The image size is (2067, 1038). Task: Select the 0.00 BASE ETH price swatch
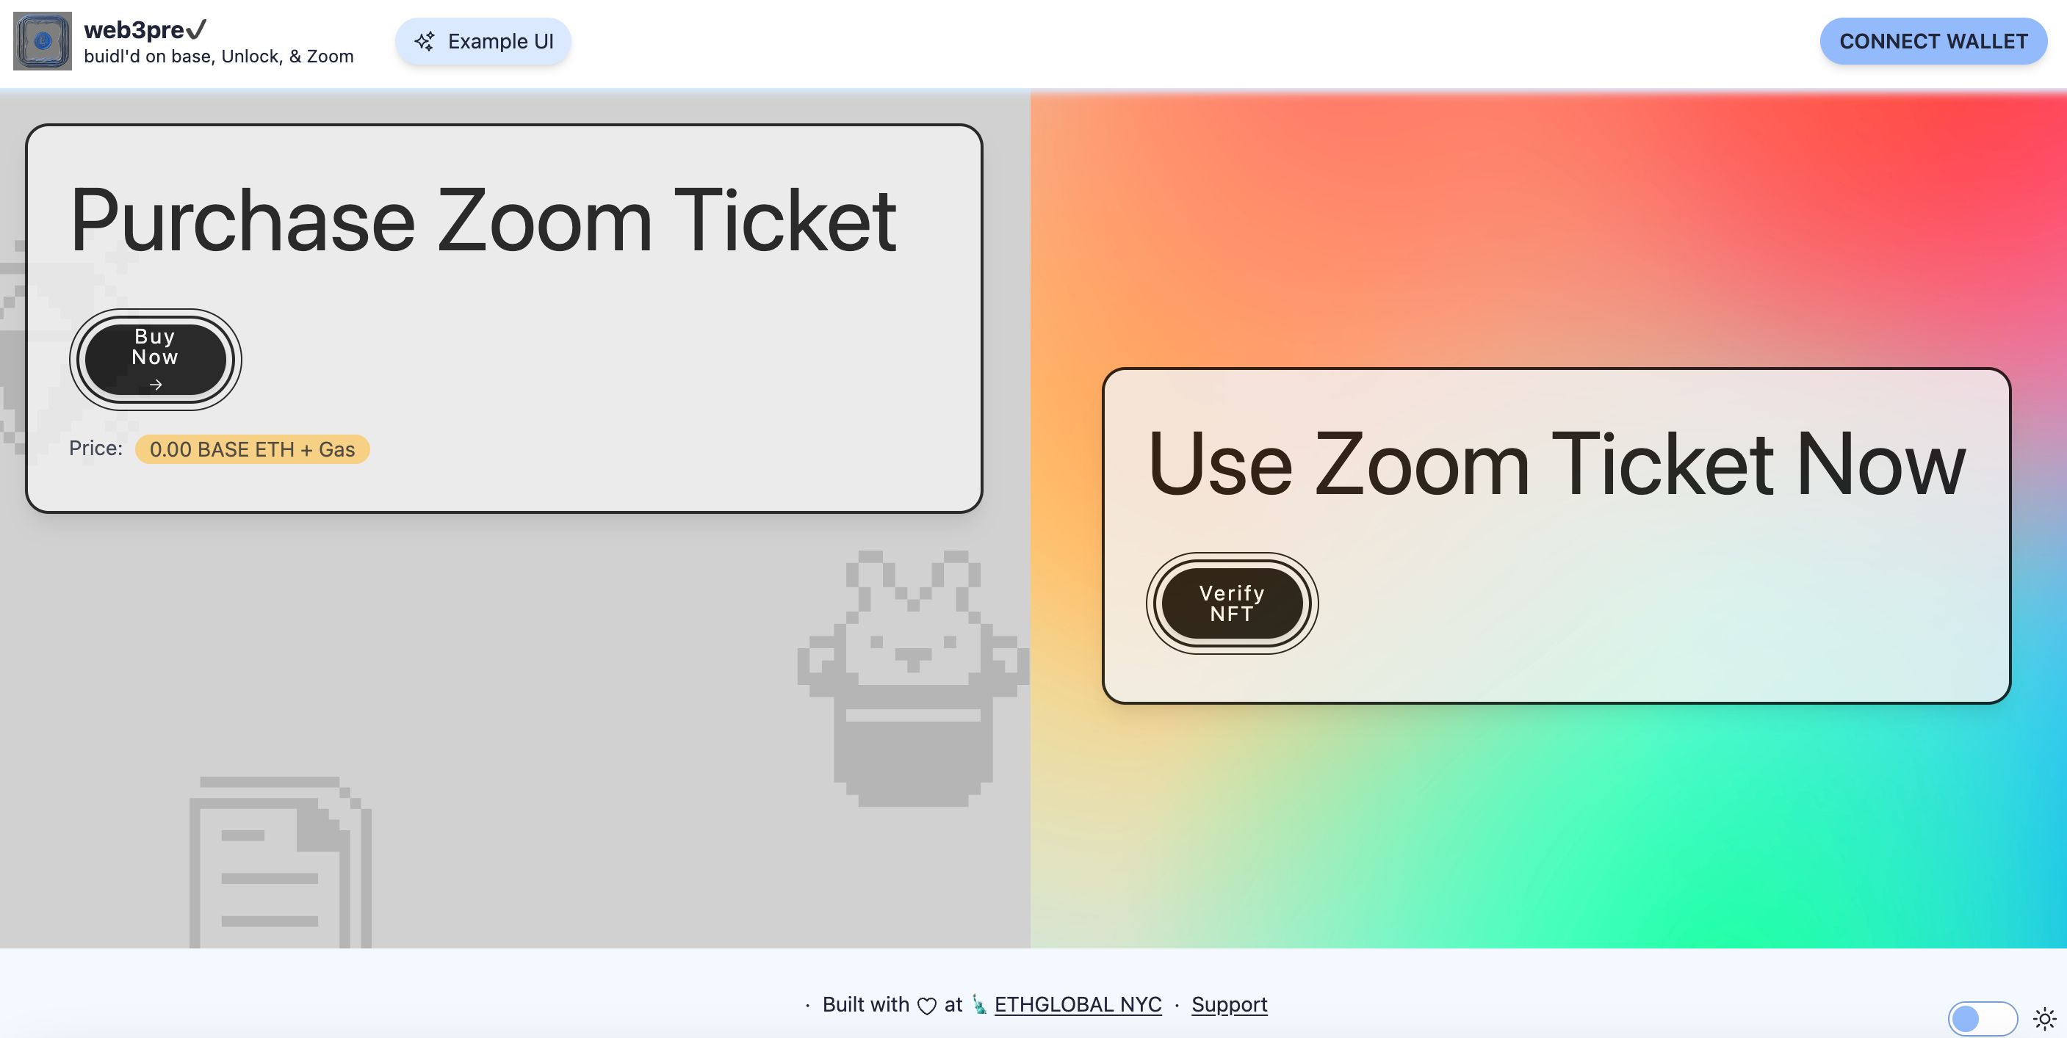coord(252,449)
